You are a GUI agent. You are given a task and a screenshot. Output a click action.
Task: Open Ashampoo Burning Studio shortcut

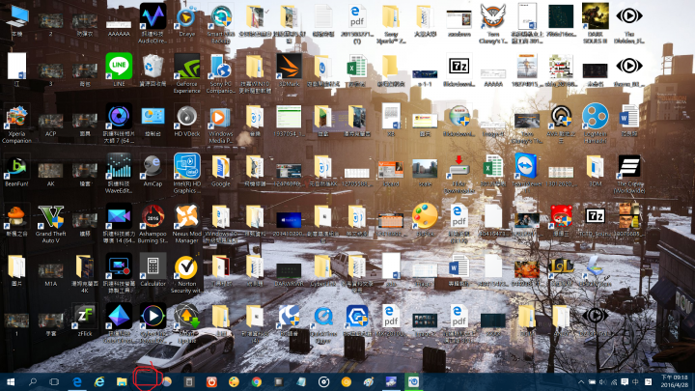[153, 223]
